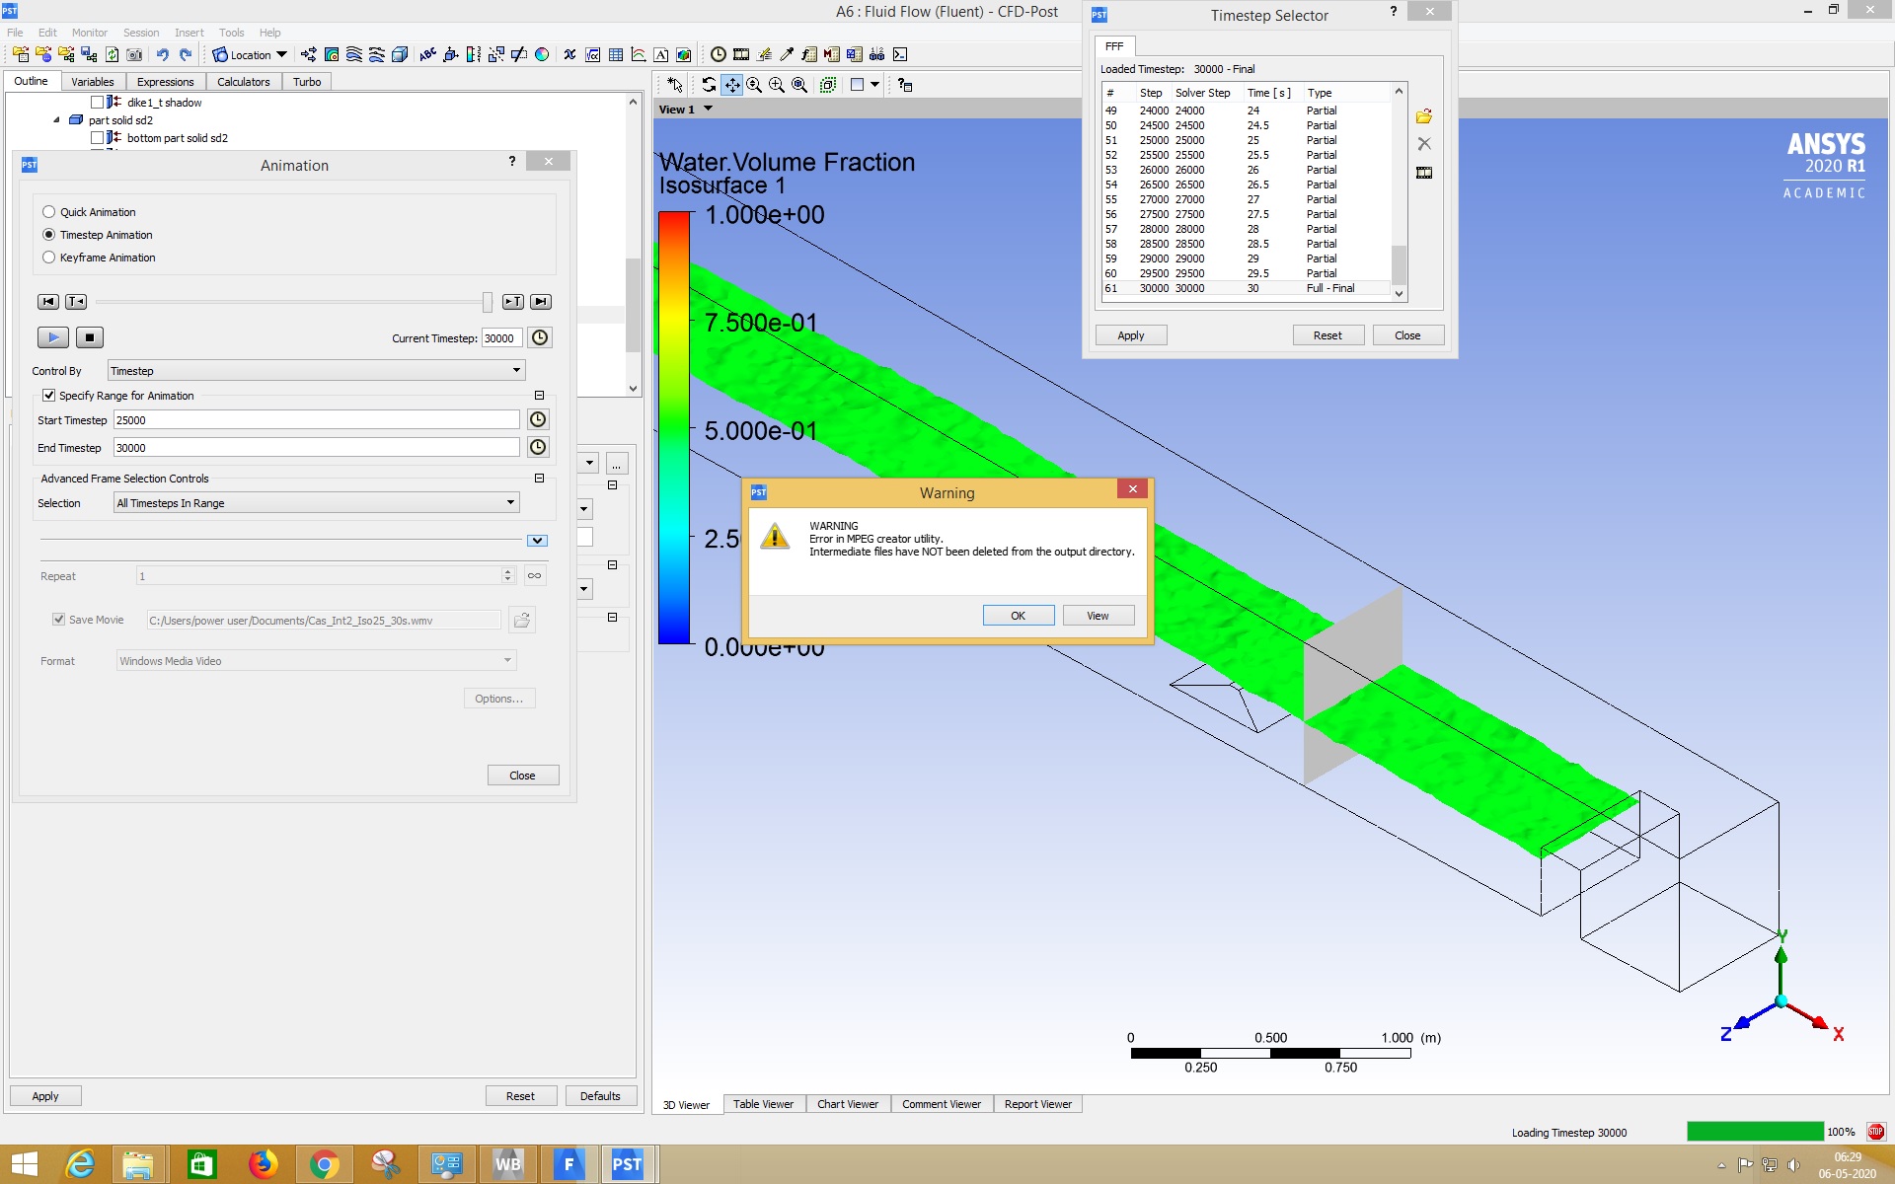Switch to the Expressions tab

(x=165, y=82)
